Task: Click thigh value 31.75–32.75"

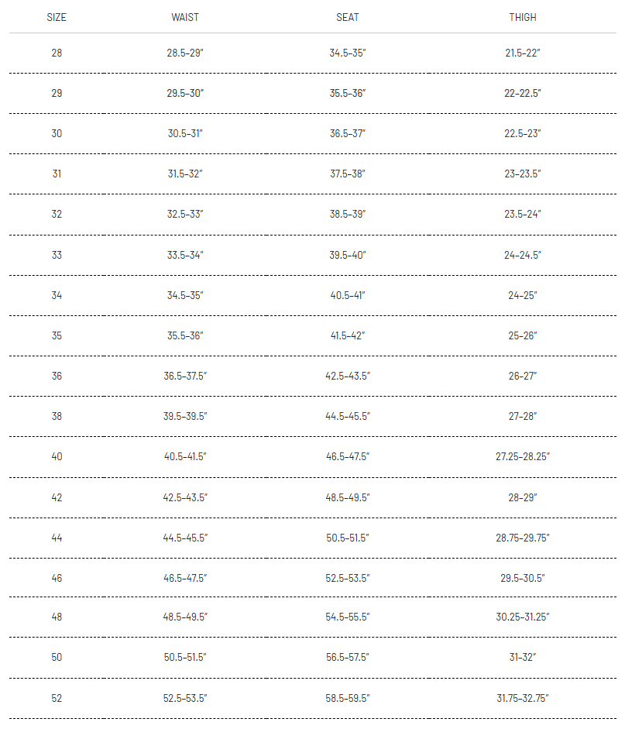Action: 522,698
